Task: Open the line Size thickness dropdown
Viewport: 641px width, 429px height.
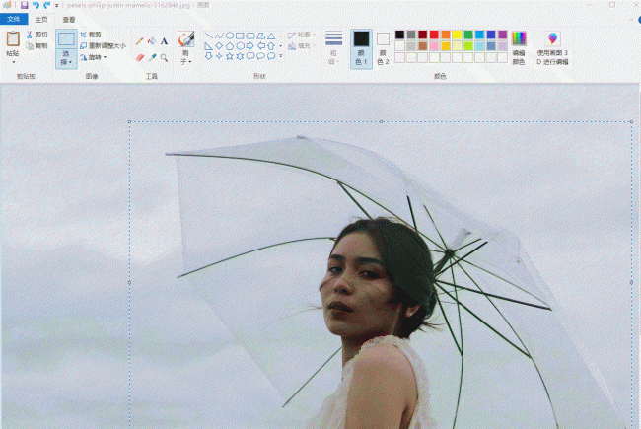Action: [334, 48]
